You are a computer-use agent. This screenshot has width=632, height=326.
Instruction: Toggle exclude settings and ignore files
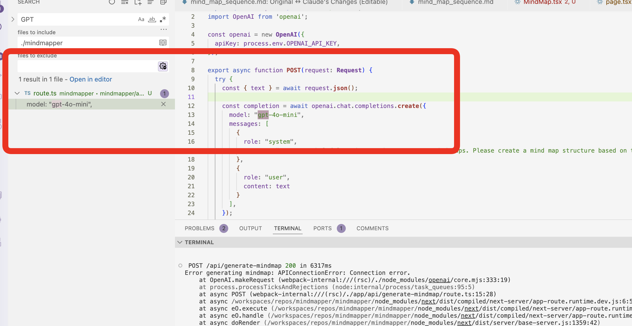click(163, 66)
